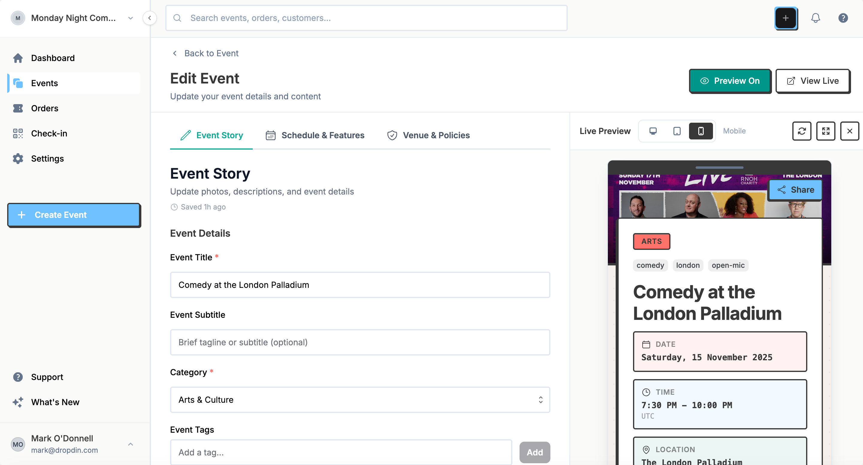Expand the Monday Night Com... organization switcher

(x=130, y=18)
